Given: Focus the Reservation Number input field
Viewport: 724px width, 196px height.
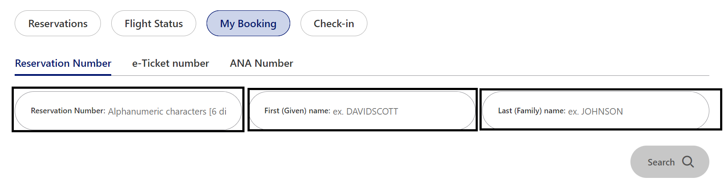Looking at the screenshot, I should (x=128, y=111).
